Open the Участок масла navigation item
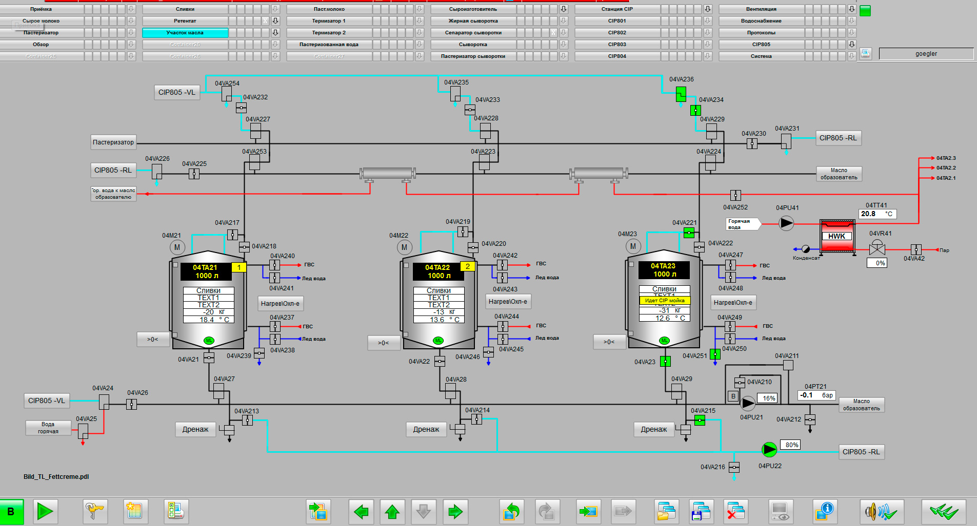 (x=185, y=33)
